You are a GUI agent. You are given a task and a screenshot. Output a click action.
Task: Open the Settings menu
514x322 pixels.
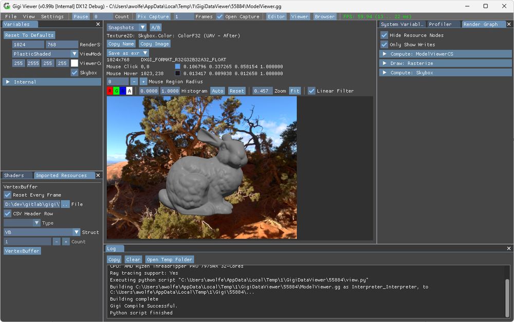pos(52,16)
